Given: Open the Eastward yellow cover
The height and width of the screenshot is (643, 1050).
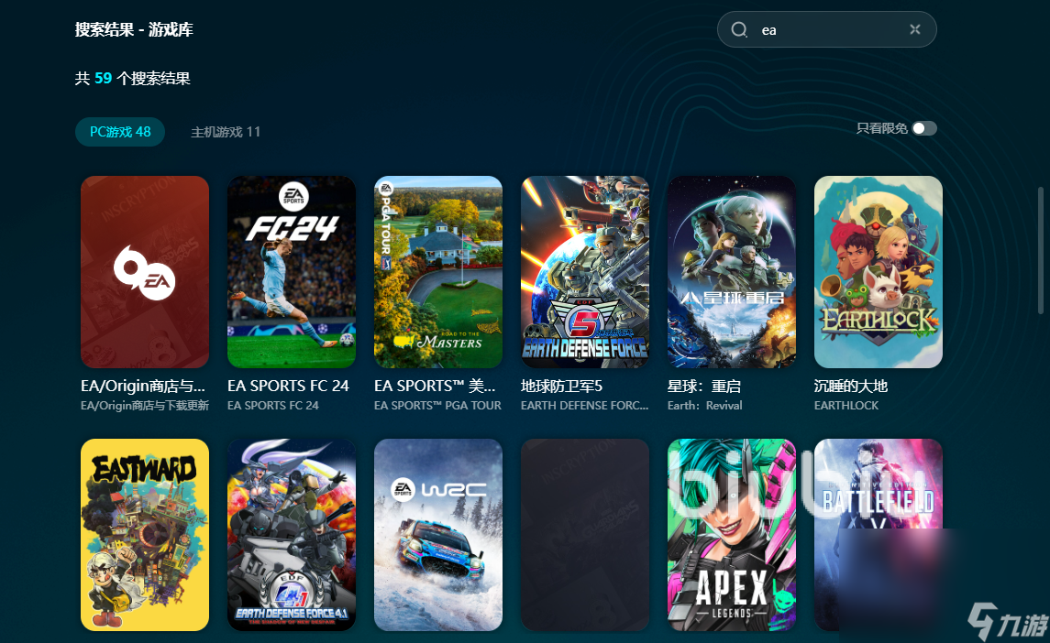Looking at the screenshot, I should pos(145,535).
